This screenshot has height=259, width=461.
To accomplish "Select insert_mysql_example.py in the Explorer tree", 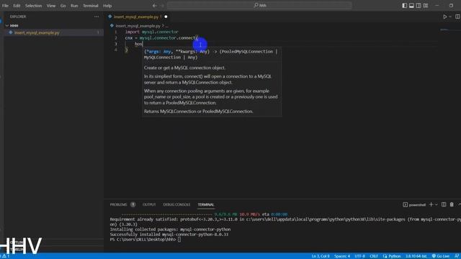I will coord(37,32).
